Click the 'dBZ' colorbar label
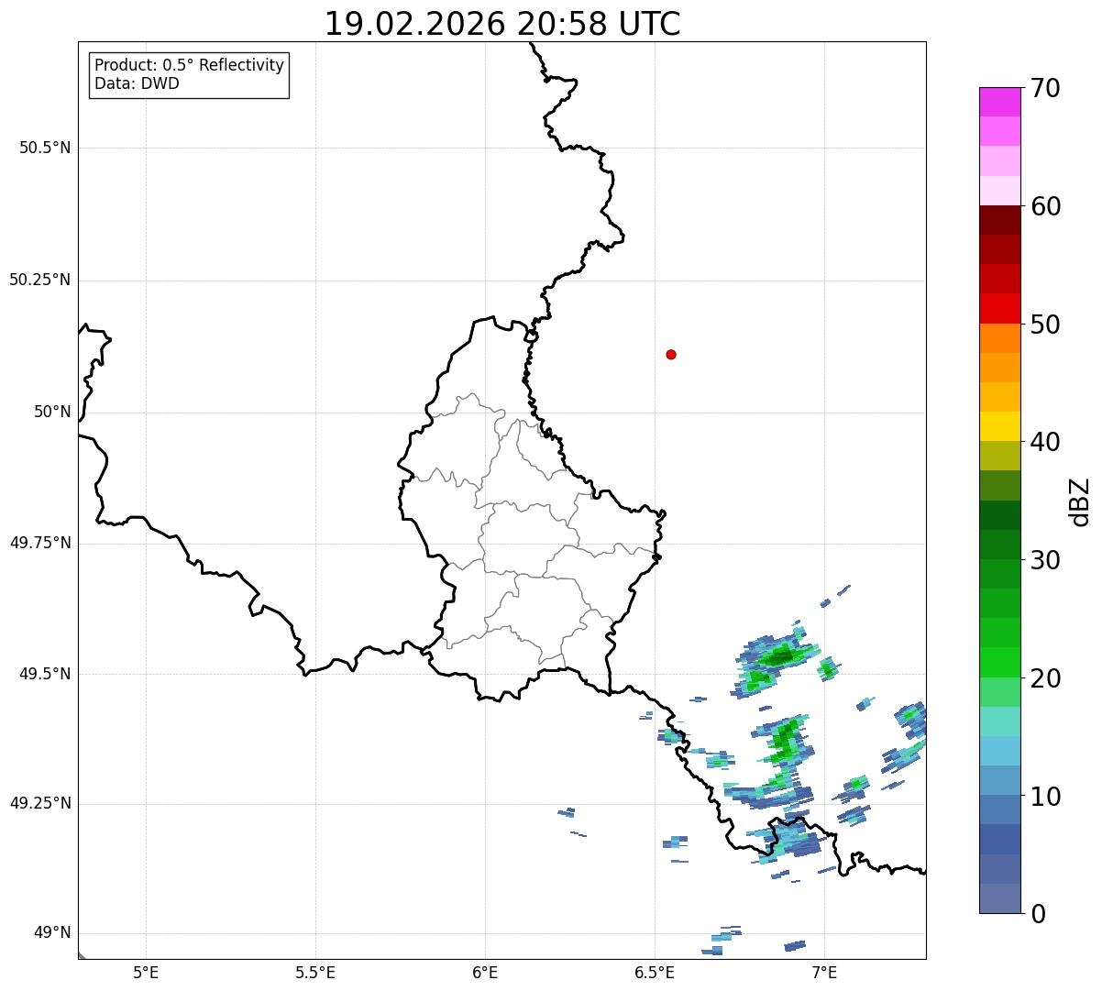Screen dimensions: 1102x991 pos(1080,501)
